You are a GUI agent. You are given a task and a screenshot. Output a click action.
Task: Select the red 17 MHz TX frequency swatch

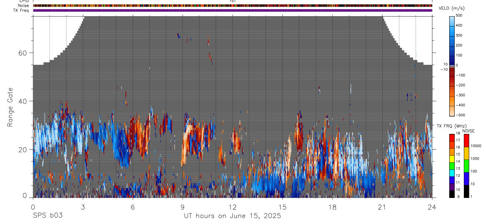click(452, 138)
